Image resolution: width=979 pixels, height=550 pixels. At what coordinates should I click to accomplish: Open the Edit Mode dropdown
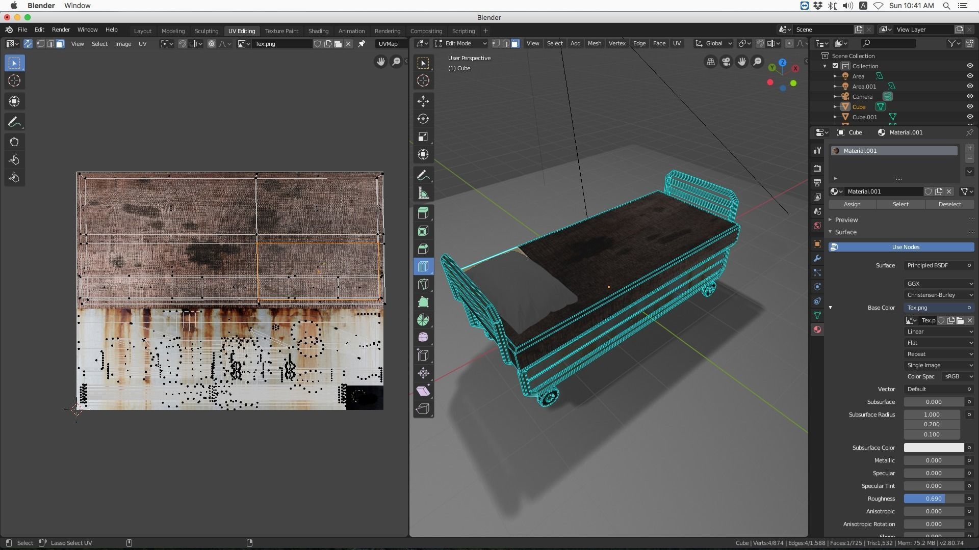(x=460, y=44)
